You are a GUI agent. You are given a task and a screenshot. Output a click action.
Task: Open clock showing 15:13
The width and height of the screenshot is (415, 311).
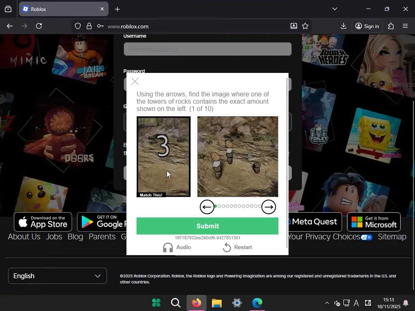click(389, 303)
